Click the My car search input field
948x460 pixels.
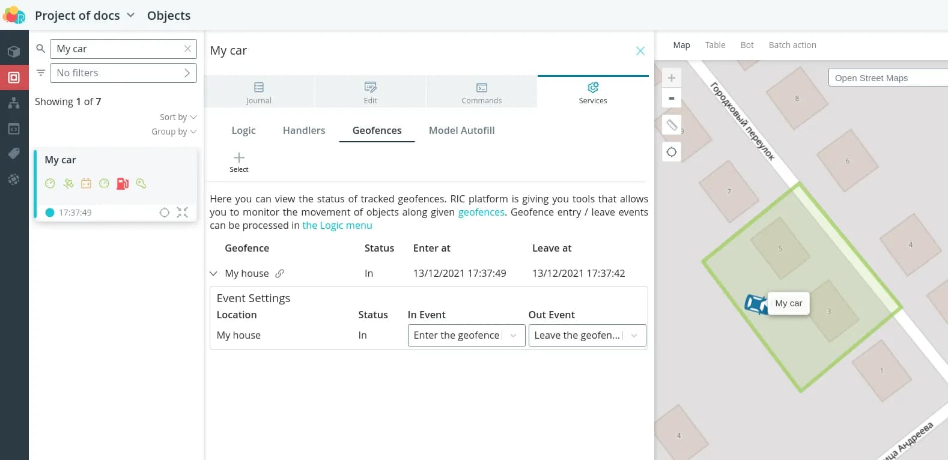[117, 49]
